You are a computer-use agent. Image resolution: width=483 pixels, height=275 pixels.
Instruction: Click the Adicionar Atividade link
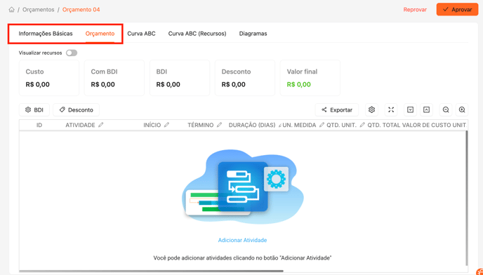(x=242, y=240)
